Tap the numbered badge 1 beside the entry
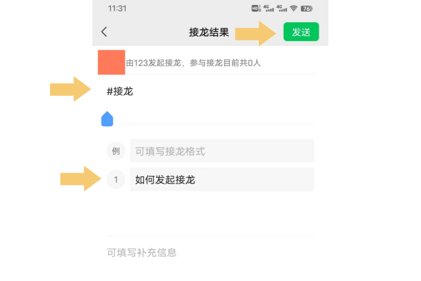 pos(116,179)
